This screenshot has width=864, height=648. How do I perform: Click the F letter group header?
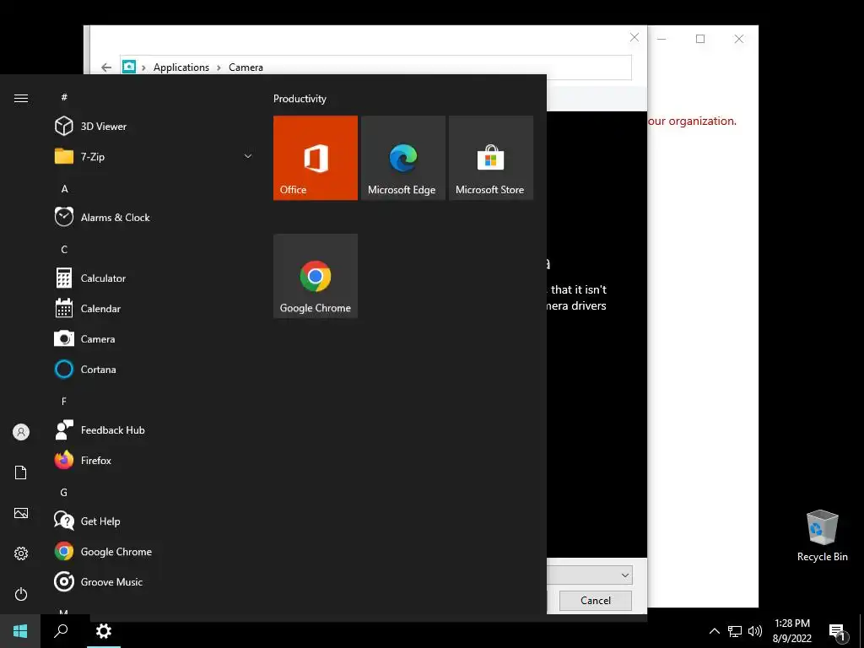pyautogui.click(x=64, y=401)
